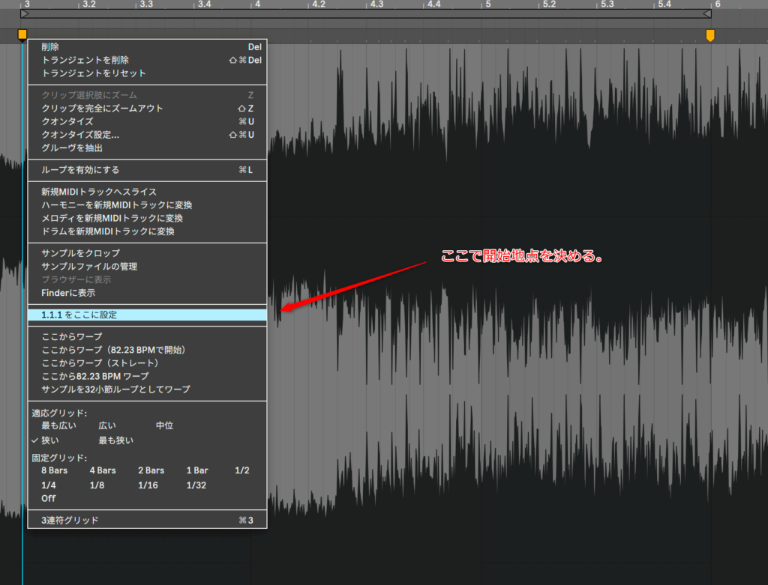Click the loop start bracket triangle
The height and width of the screenshot is (585, 768).
[x=25, y=13]
